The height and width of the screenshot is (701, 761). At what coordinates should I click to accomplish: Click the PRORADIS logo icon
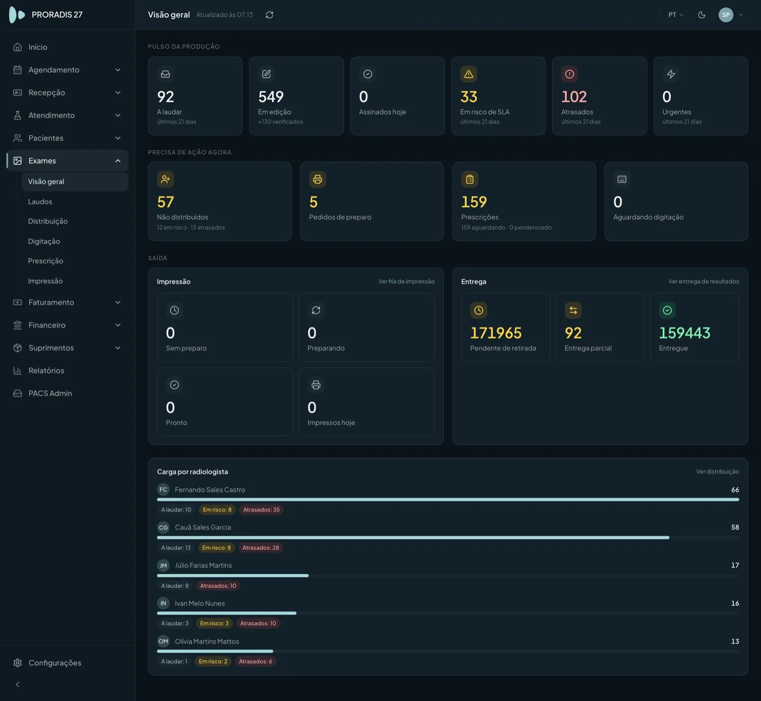[17, 15]
